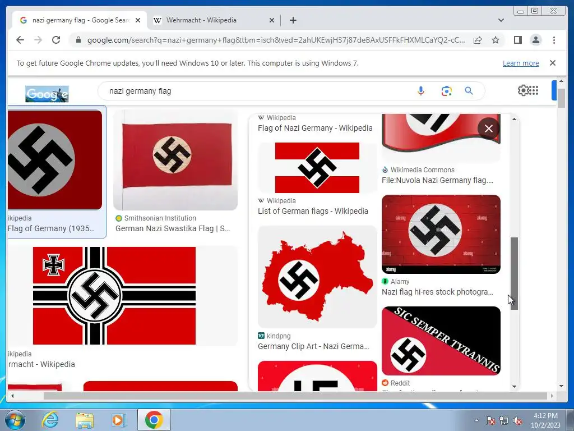Share this page using the share icon
The image size is (574, 431).
pyautogui.click(x=478, y=40)
